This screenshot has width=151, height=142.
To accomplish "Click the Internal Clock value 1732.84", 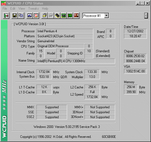I will click(x=44, y=72).
